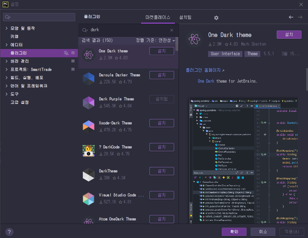Screen dimensions: 308x238
Task: Click the translate icon on plugins row
Action: [66, 53]
